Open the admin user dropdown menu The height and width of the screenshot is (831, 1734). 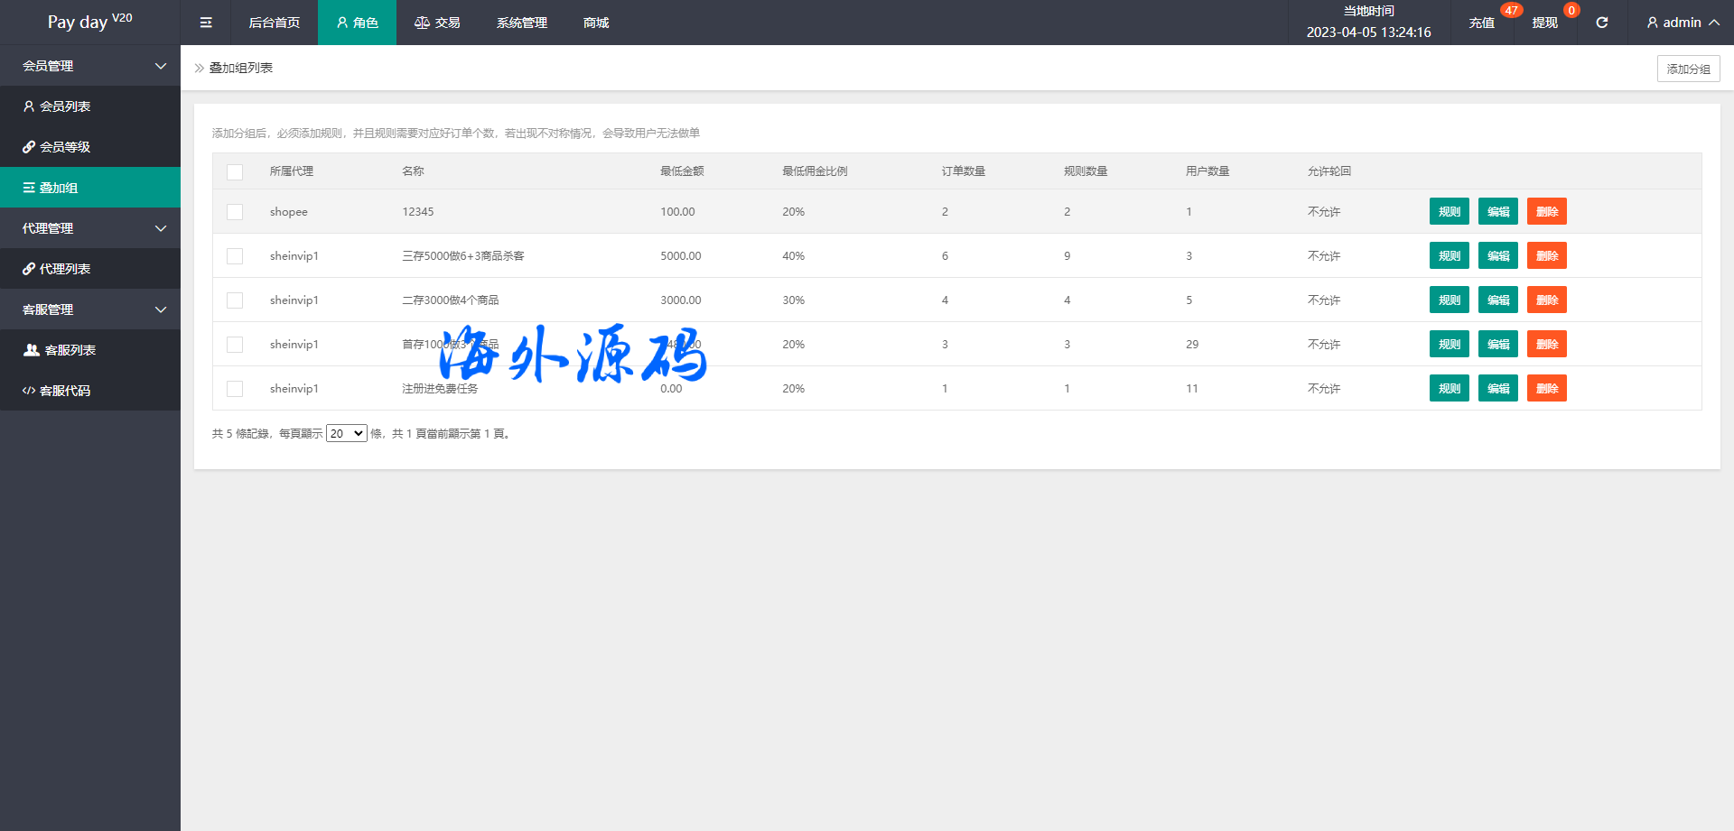1682,23
